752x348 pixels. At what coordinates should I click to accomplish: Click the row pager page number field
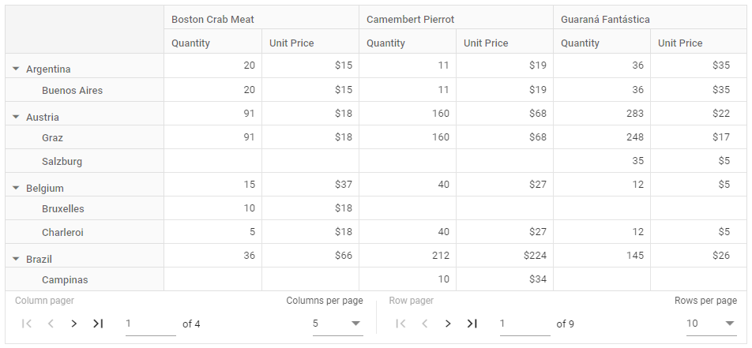pyautogui.click(x=525, y=324)
